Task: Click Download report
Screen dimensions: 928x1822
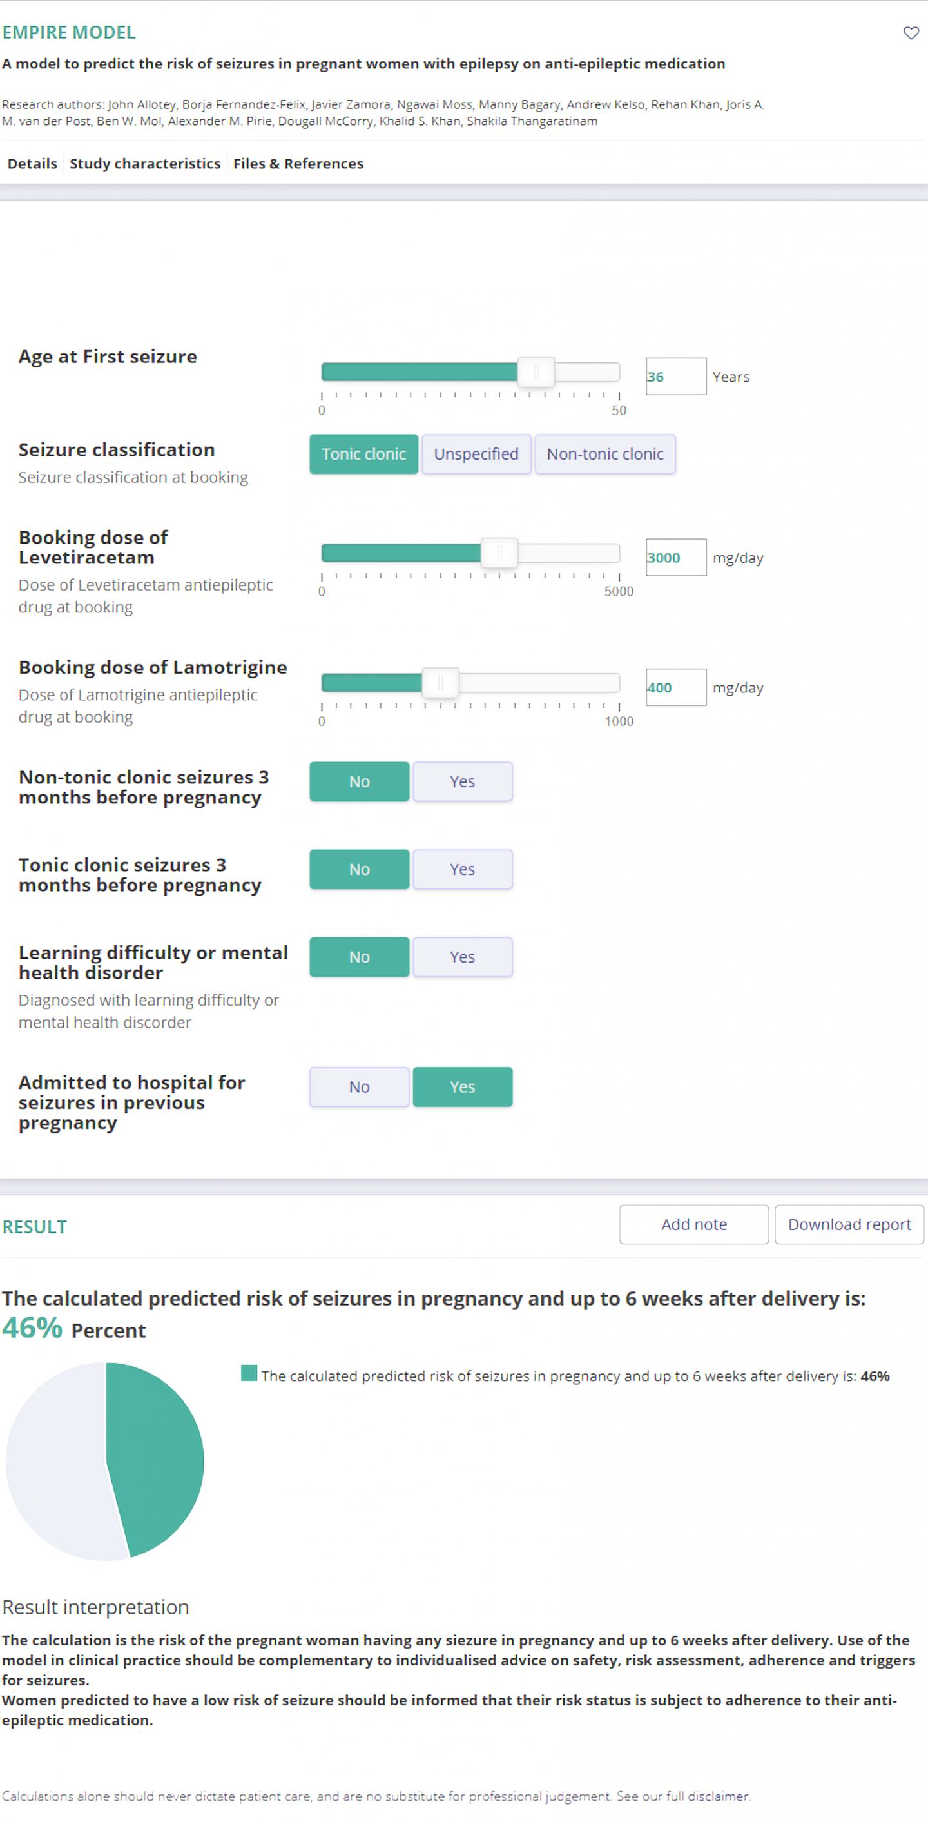Action: 849,1224
